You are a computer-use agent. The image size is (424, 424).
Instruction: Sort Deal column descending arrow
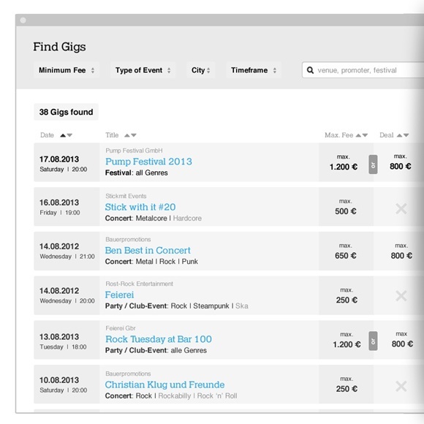tap(406, 135)
